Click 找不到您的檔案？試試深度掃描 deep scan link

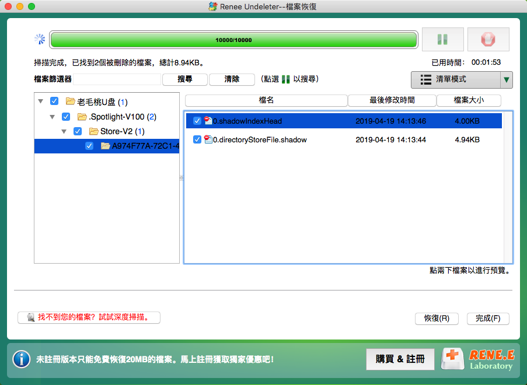tap(89, 317)
